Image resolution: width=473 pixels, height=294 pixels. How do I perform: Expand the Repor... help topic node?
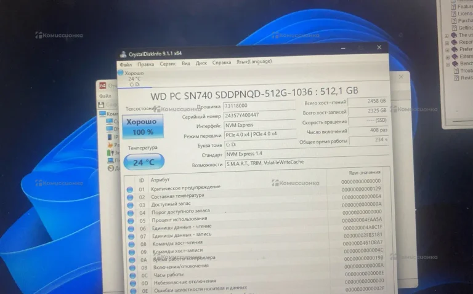[447, 43]
